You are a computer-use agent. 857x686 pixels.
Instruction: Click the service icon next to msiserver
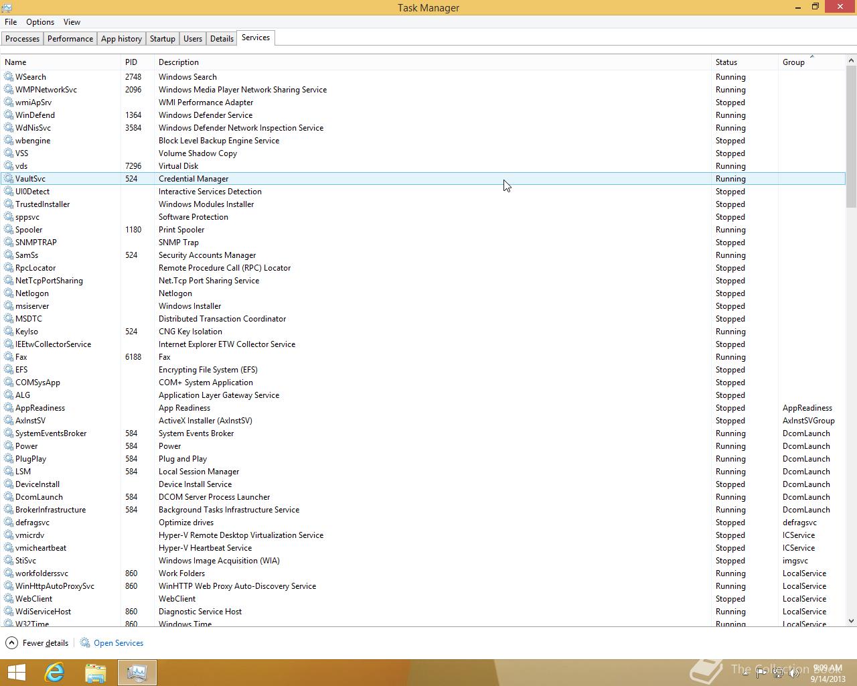(x=9, y=306)
